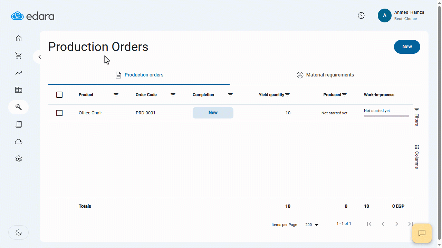Screen dimensions: 442x248
Task: Switch to Production orders tab
Action: pyautogui.click(x=139, y=75)
